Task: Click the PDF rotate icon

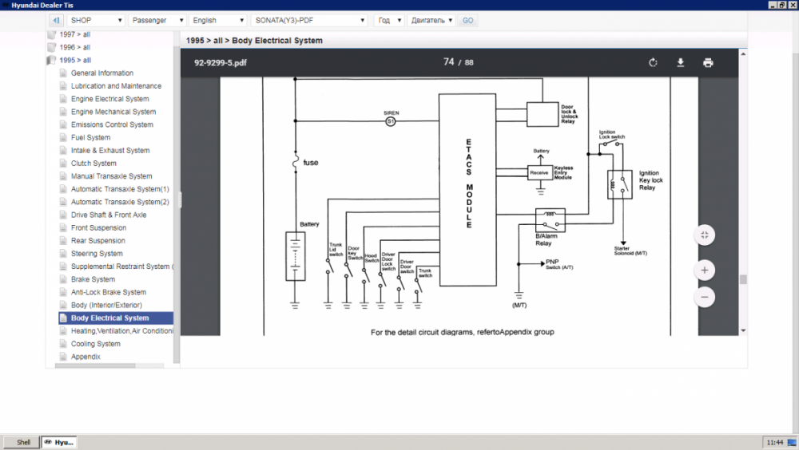Action: click(x=653, y=63)
